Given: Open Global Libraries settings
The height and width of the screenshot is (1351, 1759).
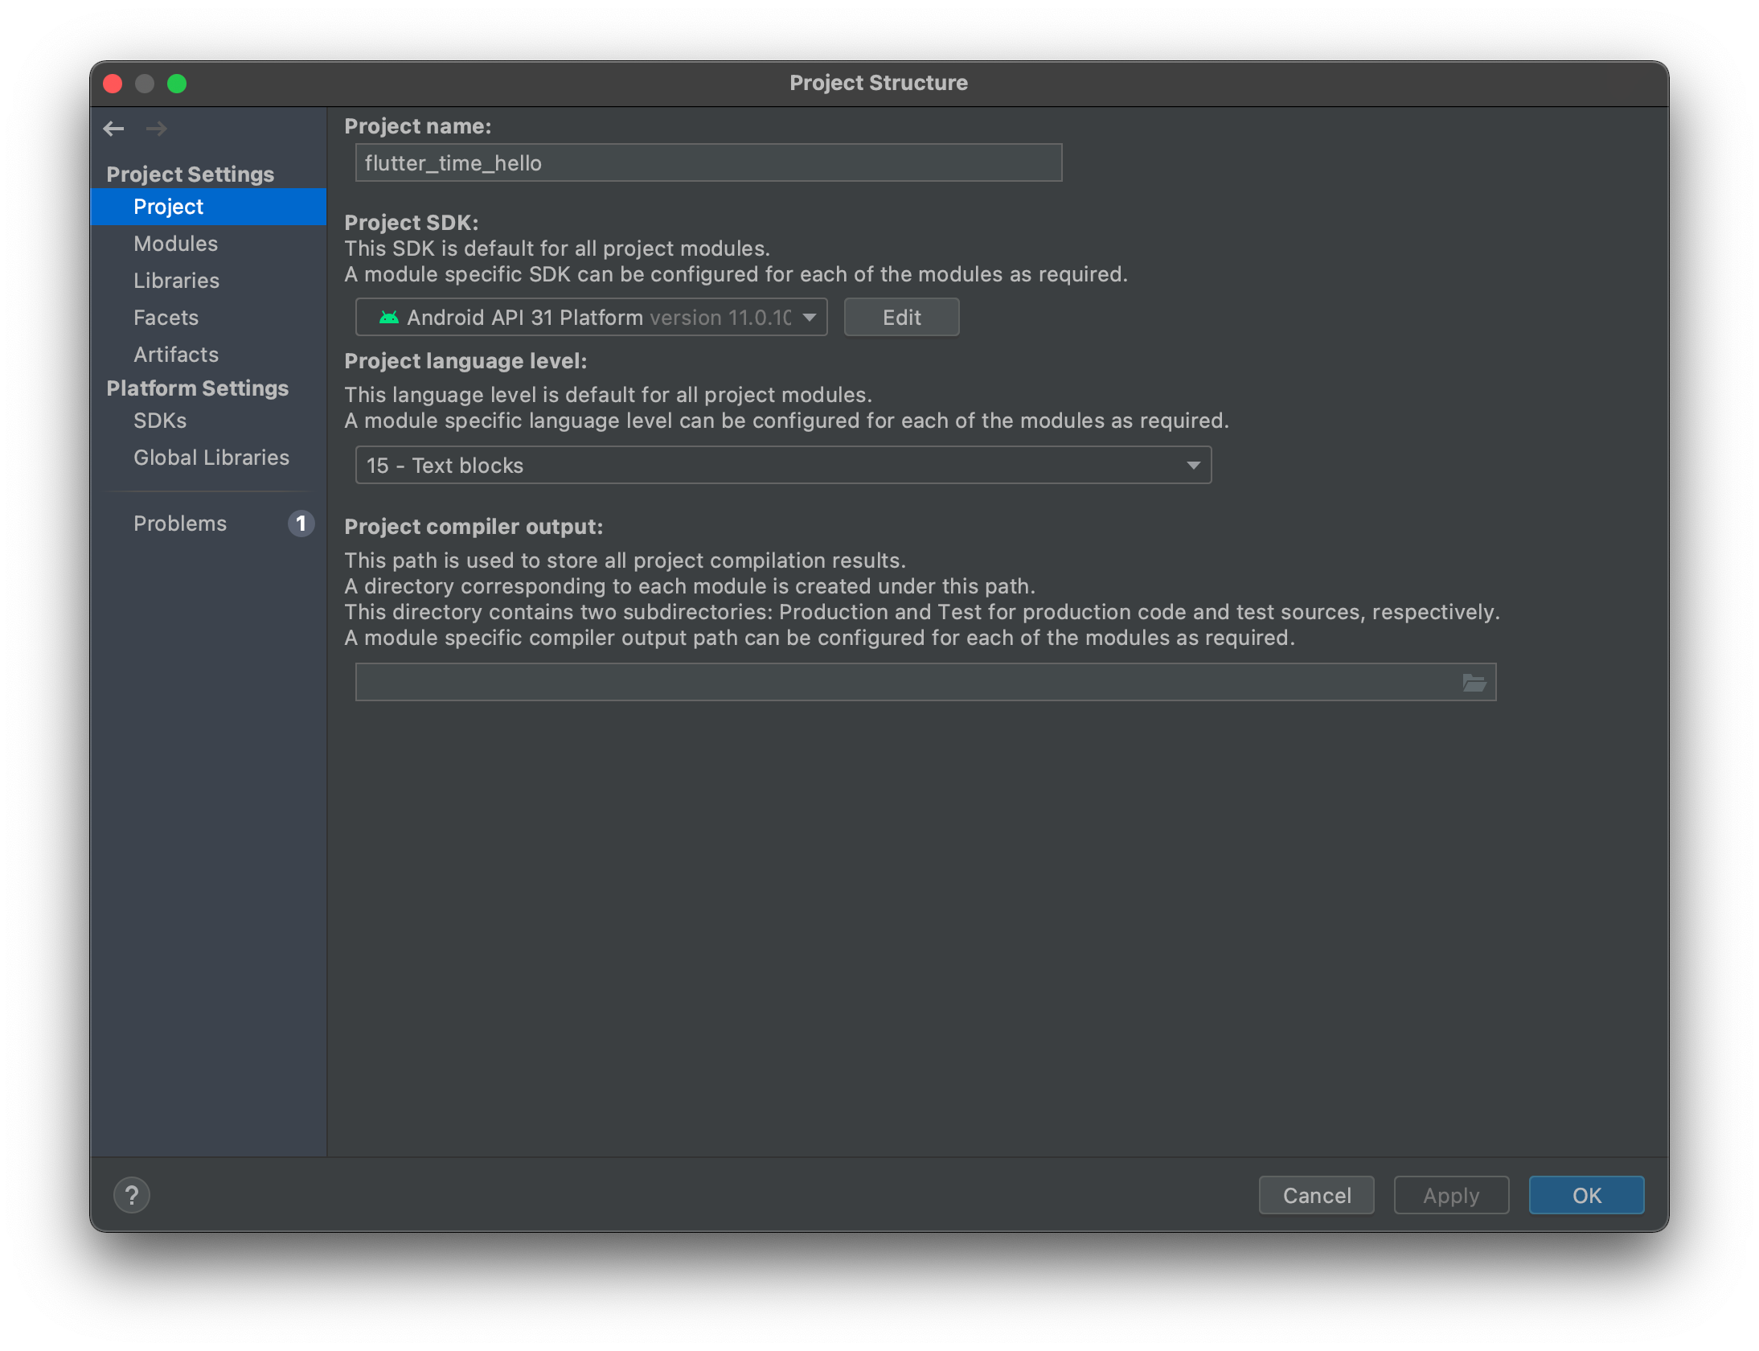Looking at the screenshot, I should point(211,458).
